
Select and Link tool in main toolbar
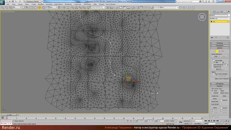pos(3,7)
